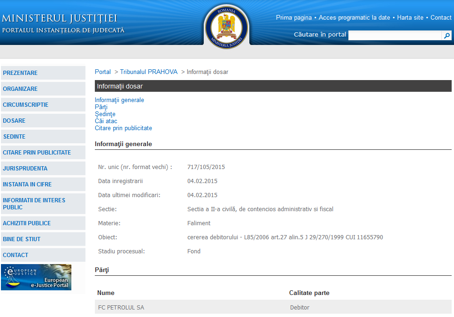Click the Materie value Faliment
The width and height of the screenshot is (454, 317).
tap(199, 223)
